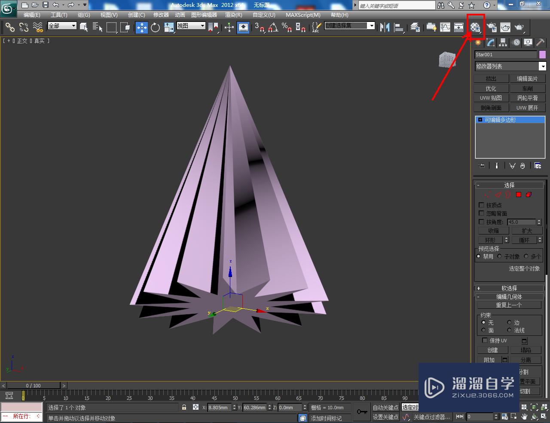Click the Render Production teapot icon
550x423 pixels.
click(519, 27)
